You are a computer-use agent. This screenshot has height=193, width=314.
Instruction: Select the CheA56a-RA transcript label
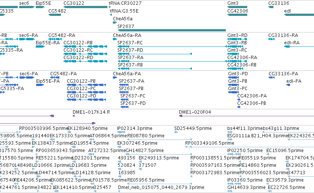[x=127, y=35]
